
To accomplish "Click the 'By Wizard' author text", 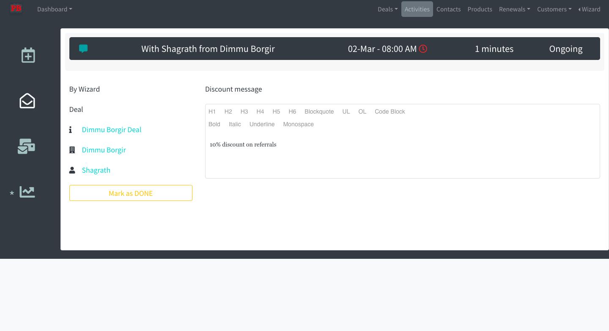I will tap(85, 89).
